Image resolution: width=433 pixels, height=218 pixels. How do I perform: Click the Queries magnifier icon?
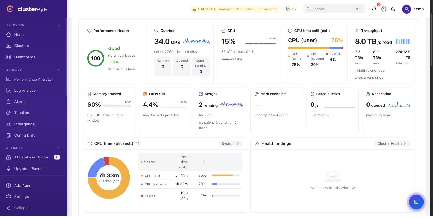pos(156,31)
